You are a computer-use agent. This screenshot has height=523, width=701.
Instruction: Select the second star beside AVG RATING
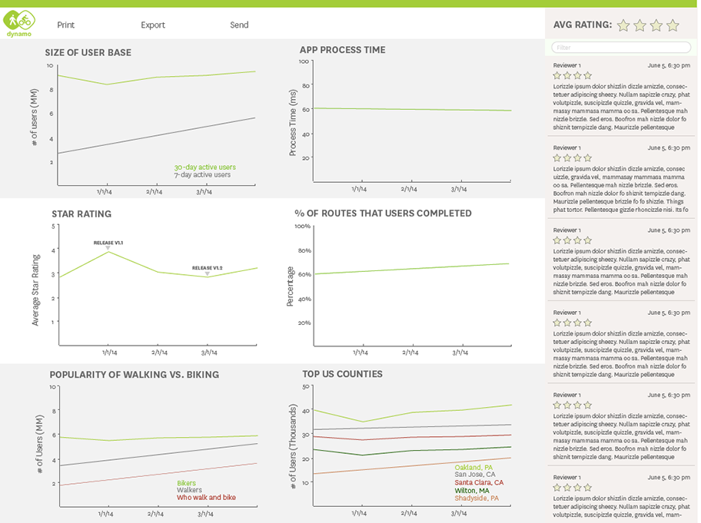640,25
